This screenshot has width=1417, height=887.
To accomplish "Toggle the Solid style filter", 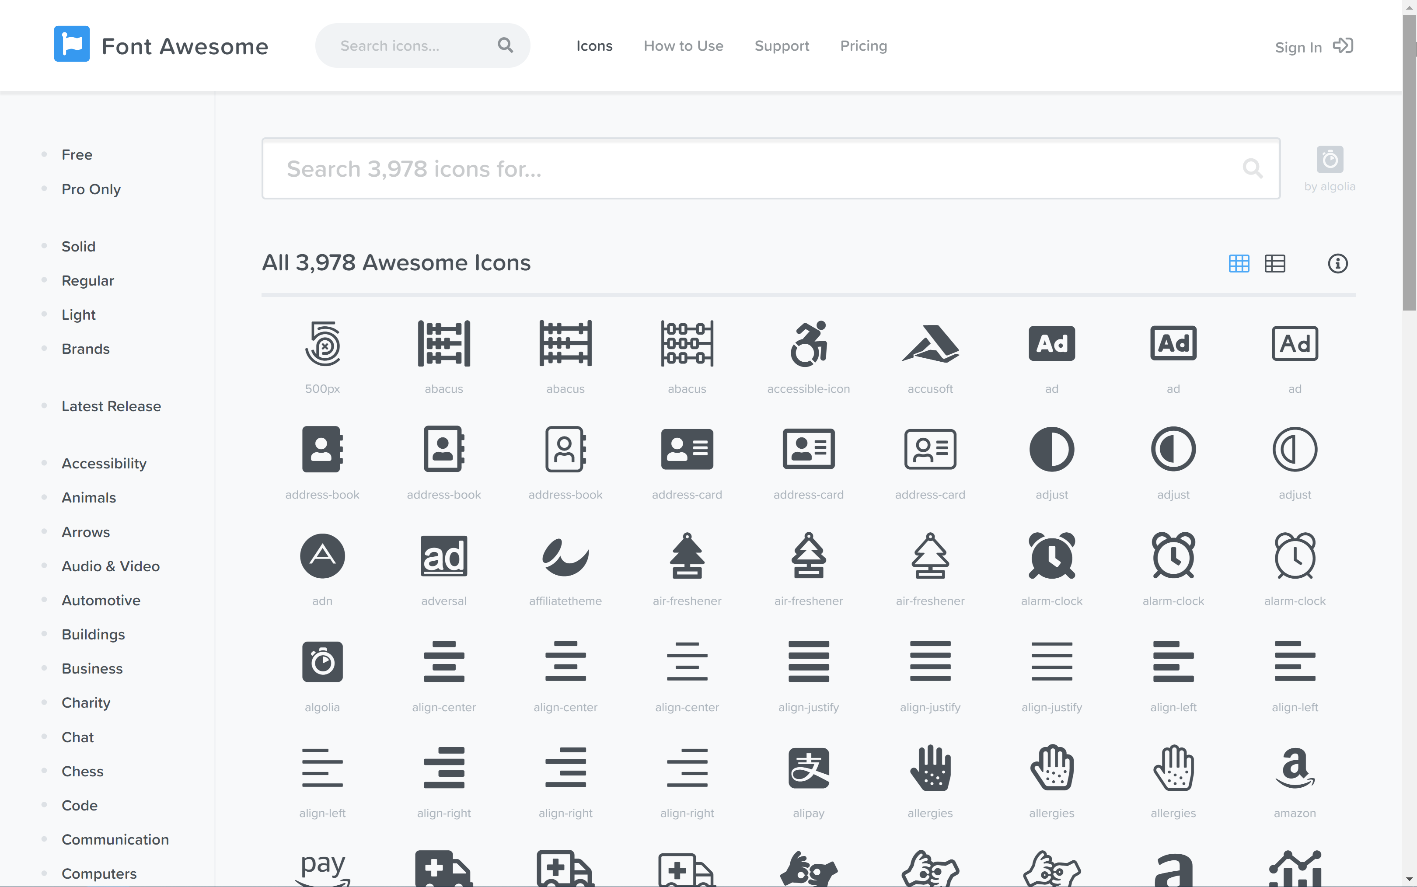I will [x=79, y=245].
